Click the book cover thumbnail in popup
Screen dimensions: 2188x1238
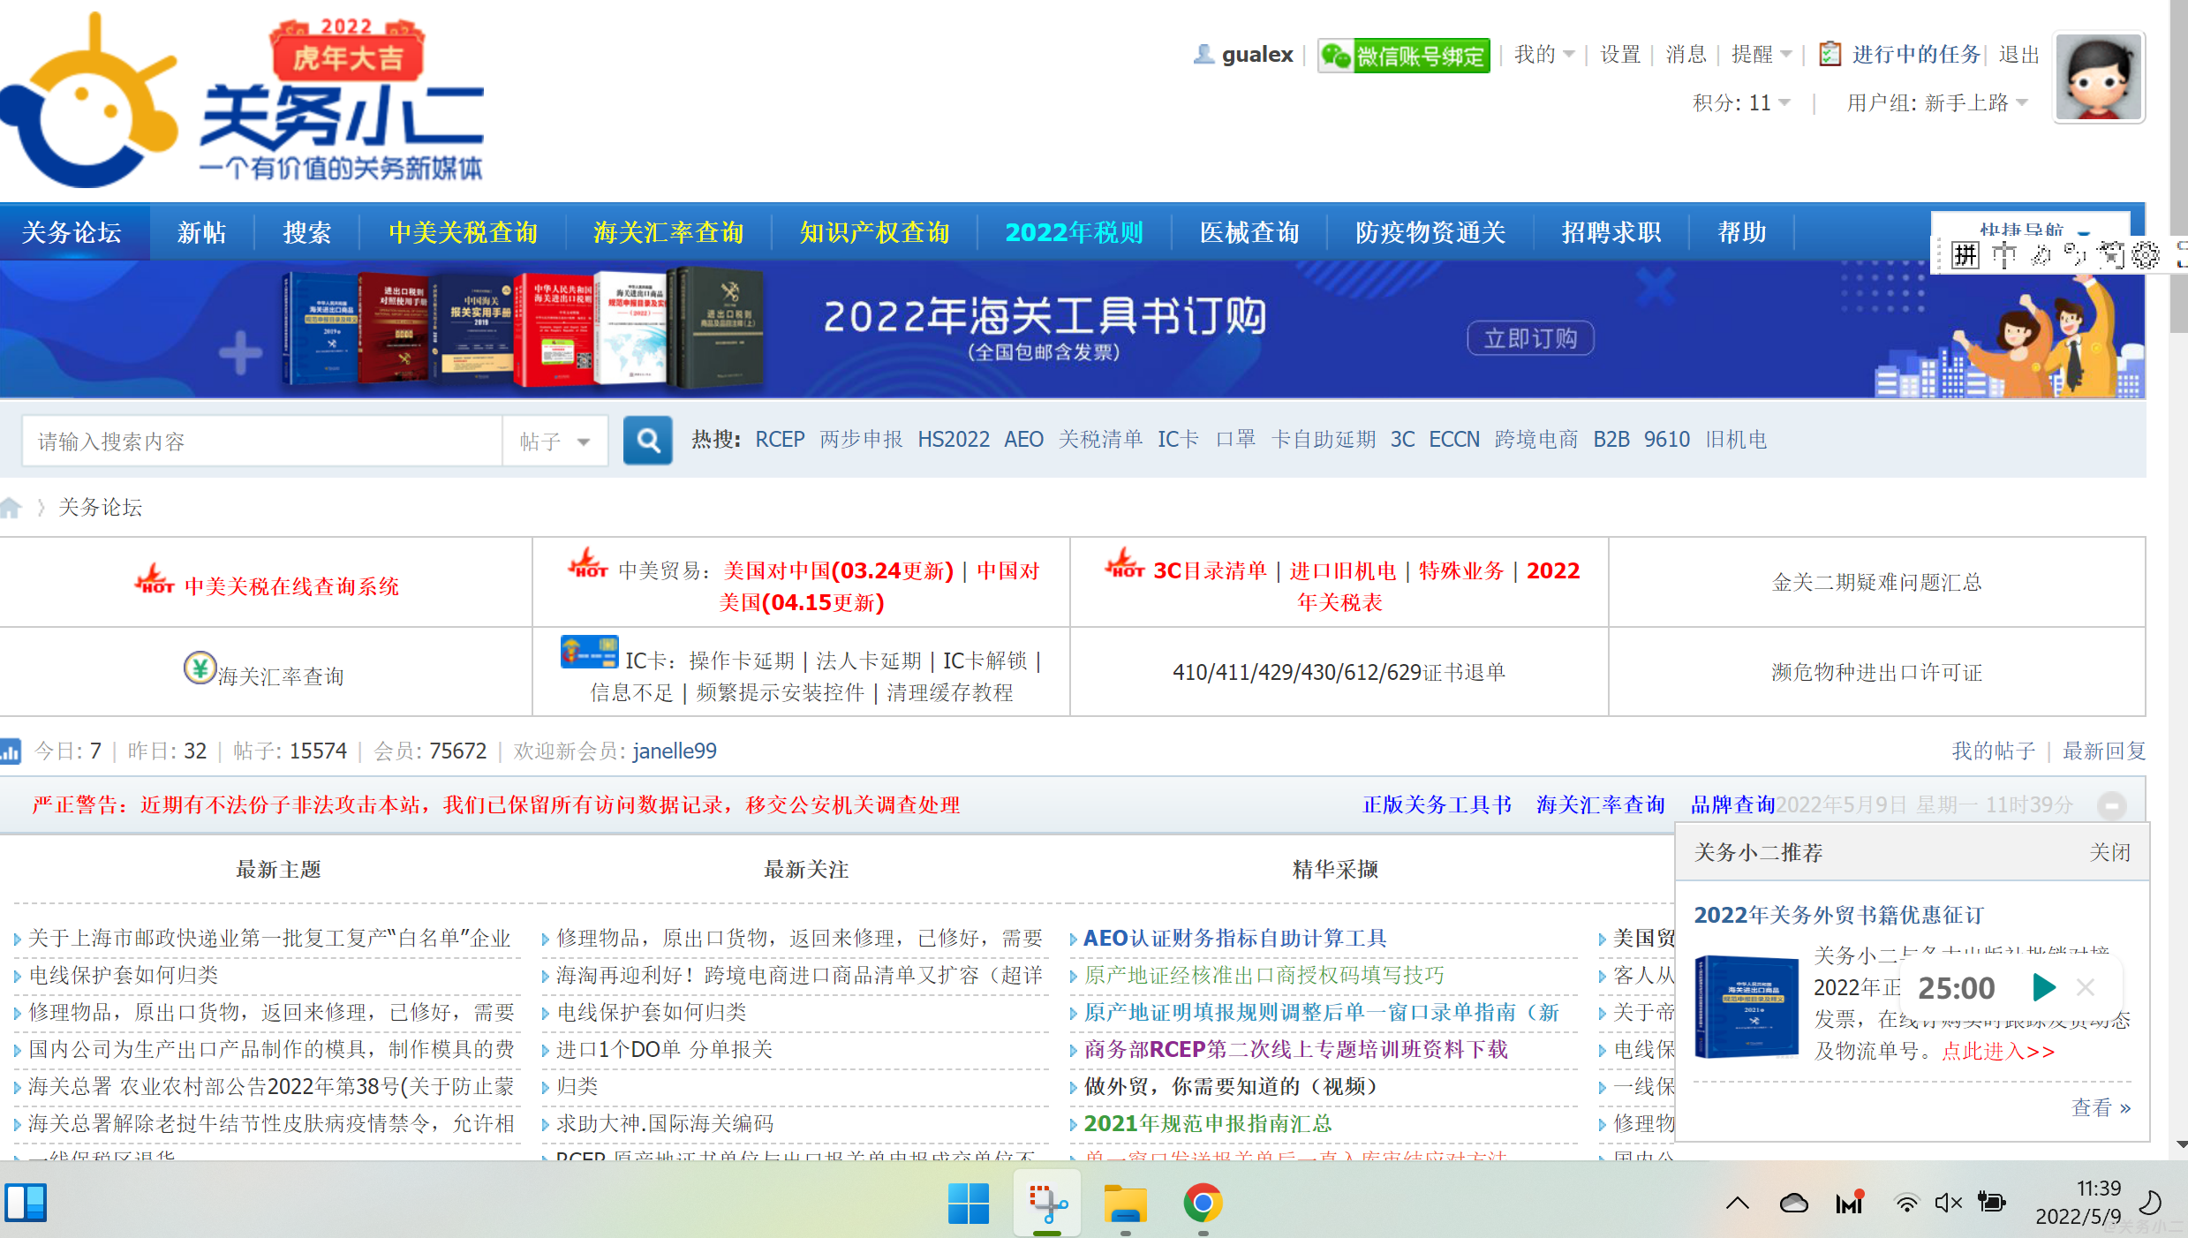point(1746,1006)
